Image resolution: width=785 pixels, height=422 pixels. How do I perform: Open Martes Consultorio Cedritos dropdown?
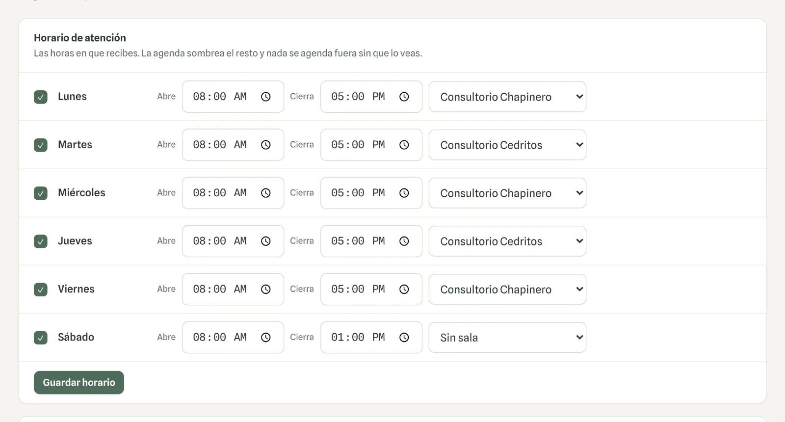(x=507, y=145)
